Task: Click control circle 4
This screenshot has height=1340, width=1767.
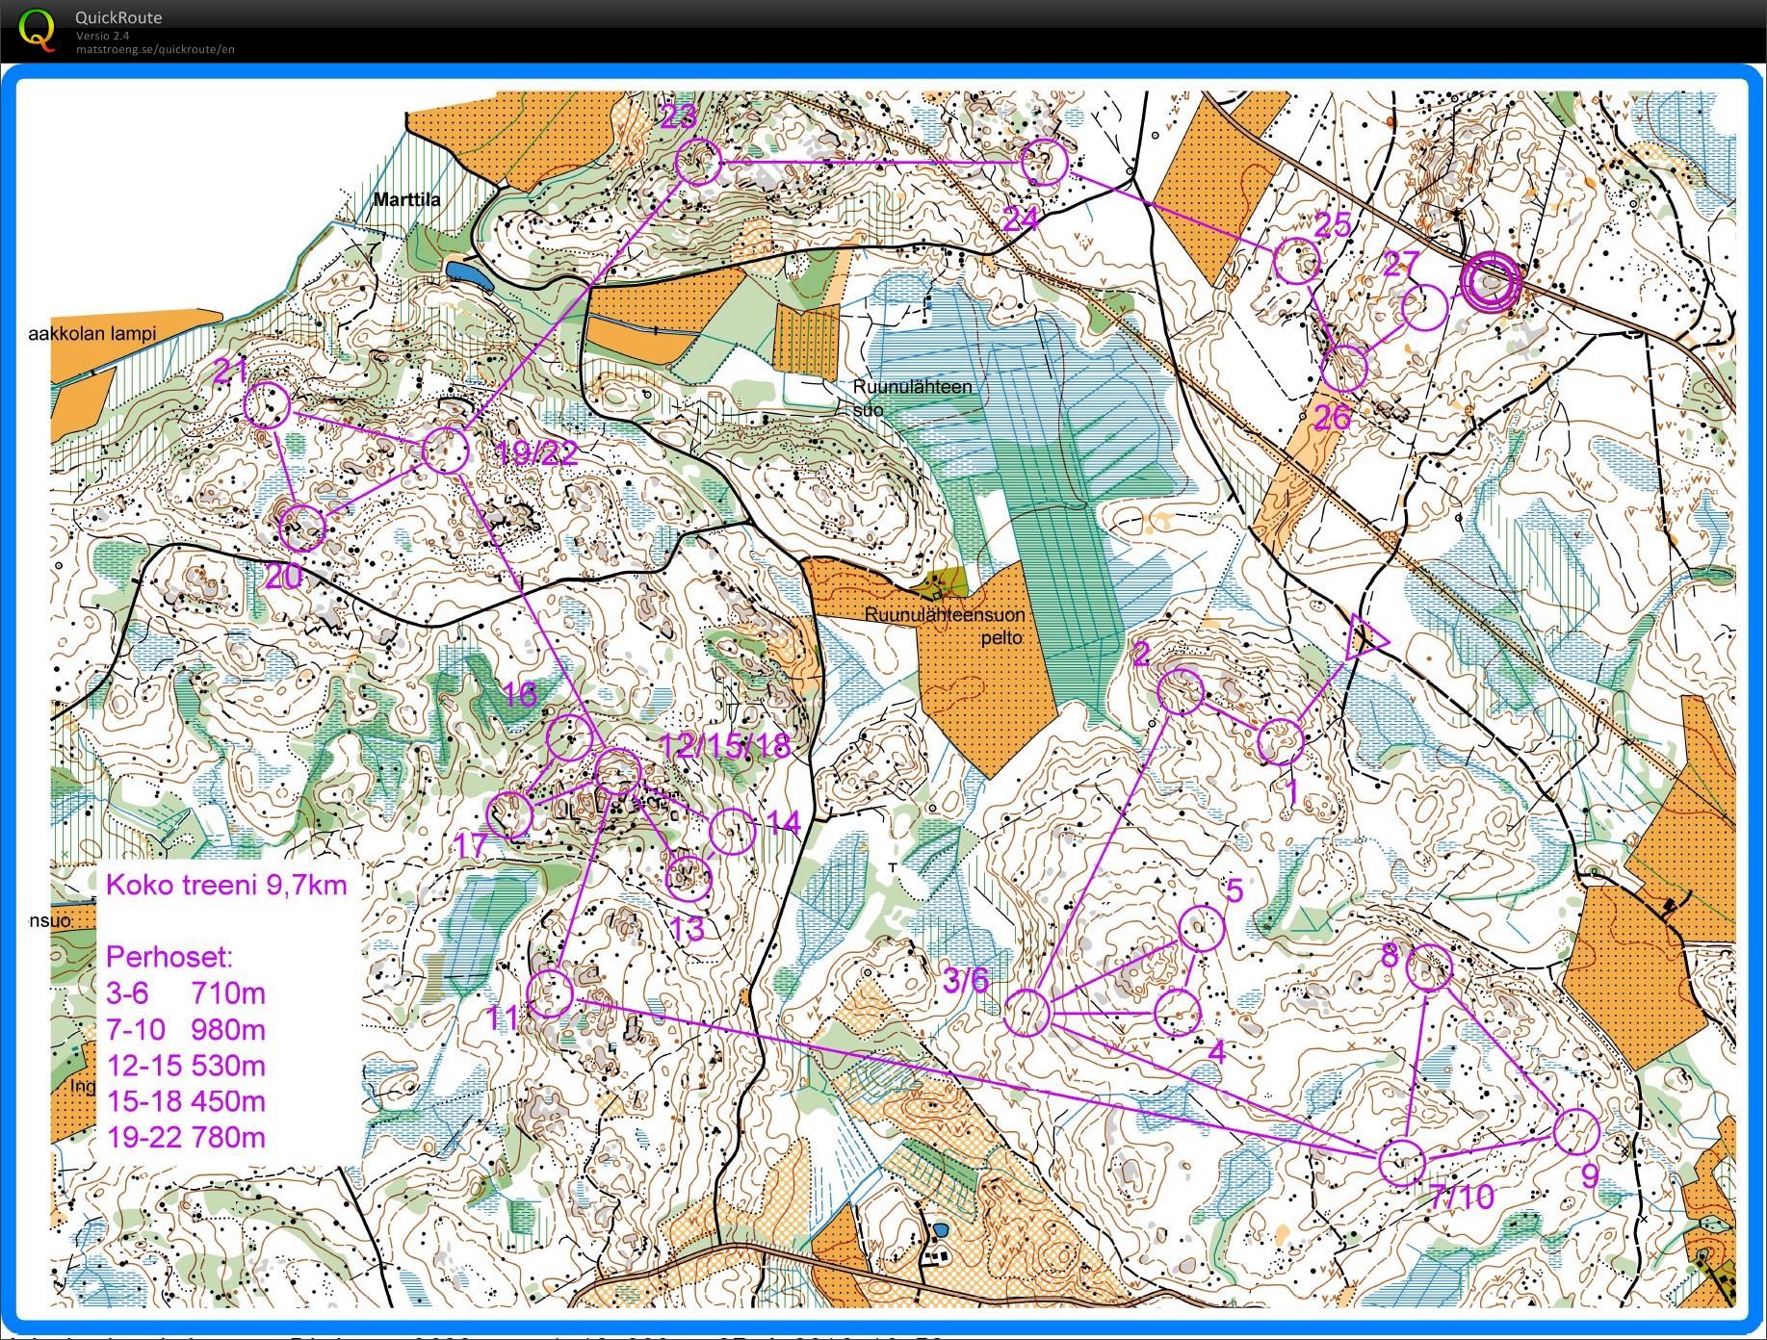Action: [1177, 1013]
